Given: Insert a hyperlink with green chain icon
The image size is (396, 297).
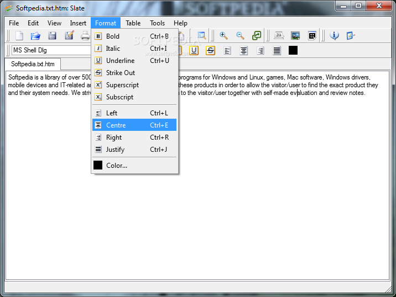Looking at the screenshot, I should 257,35.
